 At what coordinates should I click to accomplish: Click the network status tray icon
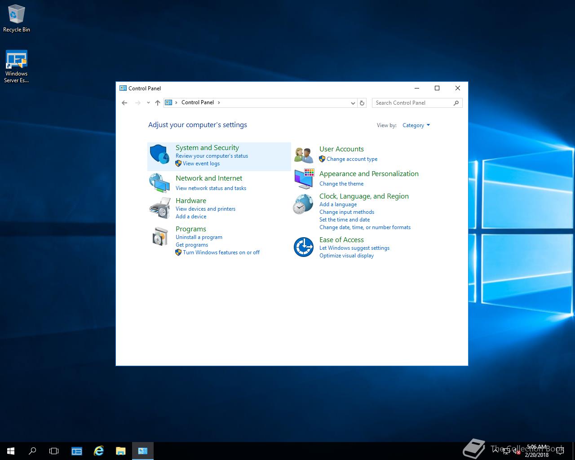pyautogui.click(x=506, y=451)
